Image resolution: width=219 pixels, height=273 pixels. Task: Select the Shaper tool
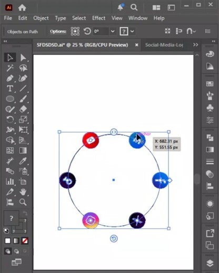10,109
